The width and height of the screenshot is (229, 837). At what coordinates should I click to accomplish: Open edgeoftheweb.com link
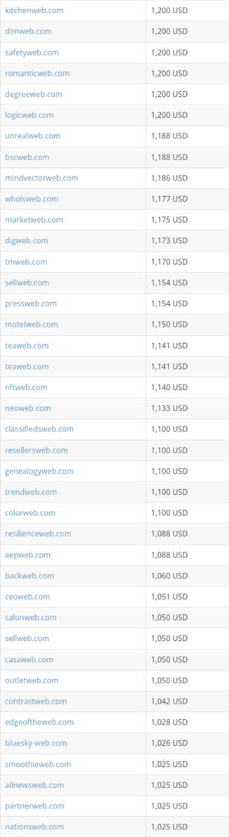point(39,722)
